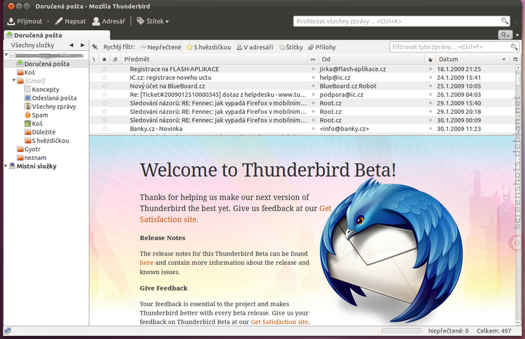This screenshot has height=339, width=525.
Task: Toggle the V adresáři contacts filter
Action: click(255, 47)
